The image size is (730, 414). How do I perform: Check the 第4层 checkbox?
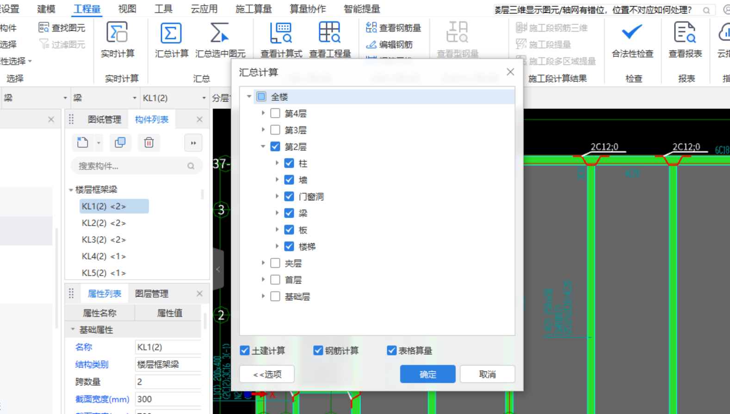(275, 113)
